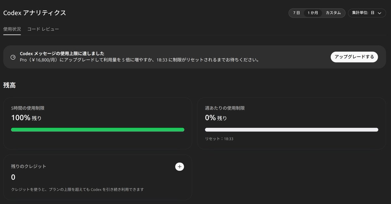Click the アップグレードする button
This screenshot has width=391, height=204.
tap(354, 57)
